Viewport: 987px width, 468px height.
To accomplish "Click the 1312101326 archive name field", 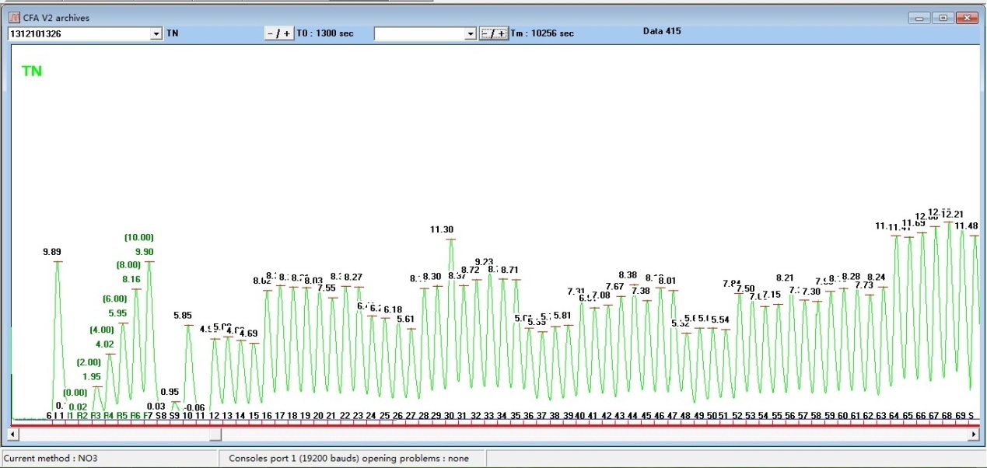I will point(79,34).
